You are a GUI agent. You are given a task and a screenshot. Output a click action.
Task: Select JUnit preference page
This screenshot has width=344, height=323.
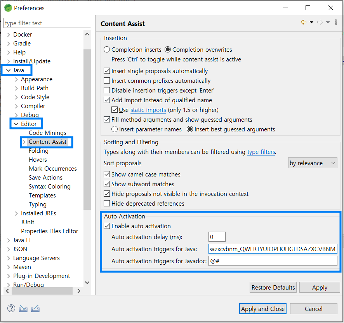coord(28,222)
